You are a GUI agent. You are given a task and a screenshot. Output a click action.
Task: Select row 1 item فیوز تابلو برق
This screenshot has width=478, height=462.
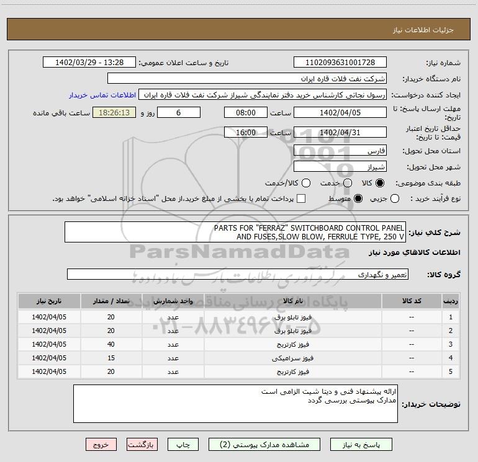(292, 317)
